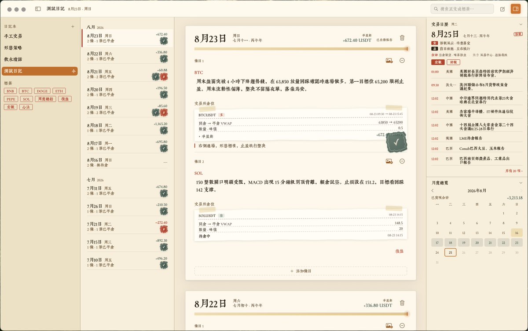Screen dimensions: 528x331
Task: Delete the 8月22日 entry with trash icon
Action: tap(402, 303)
